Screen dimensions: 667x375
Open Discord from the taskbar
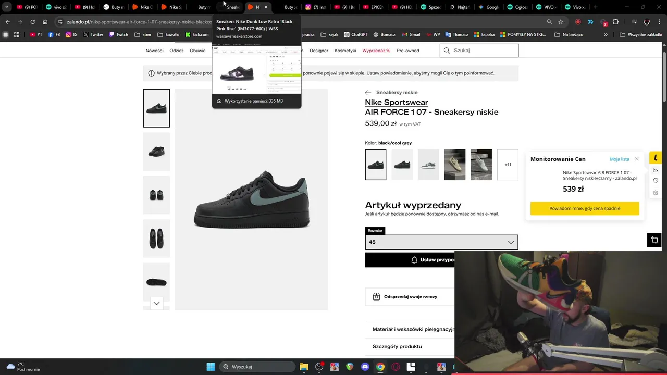(365, 367)
